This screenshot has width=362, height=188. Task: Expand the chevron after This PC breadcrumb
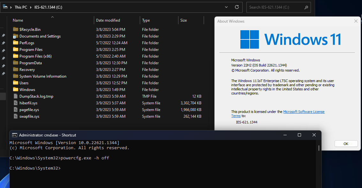[x=30, y=7]
